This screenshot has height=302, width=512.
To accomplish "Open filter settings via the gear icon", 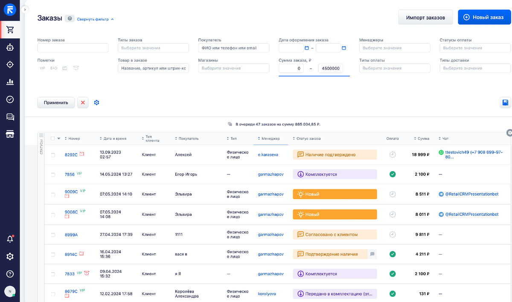I will (96, 102).
